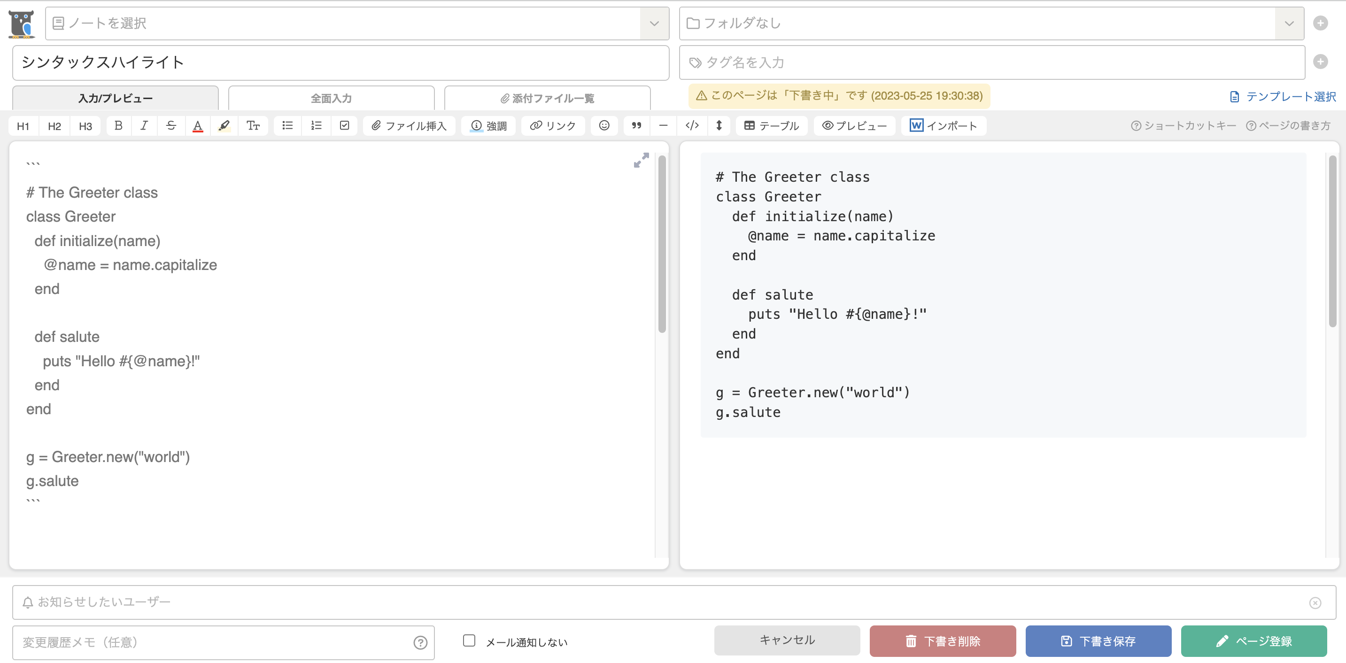The width and height of the screenshot is (1346, 663).
Task: Apply H3 heading format
Action: (85, 126)
